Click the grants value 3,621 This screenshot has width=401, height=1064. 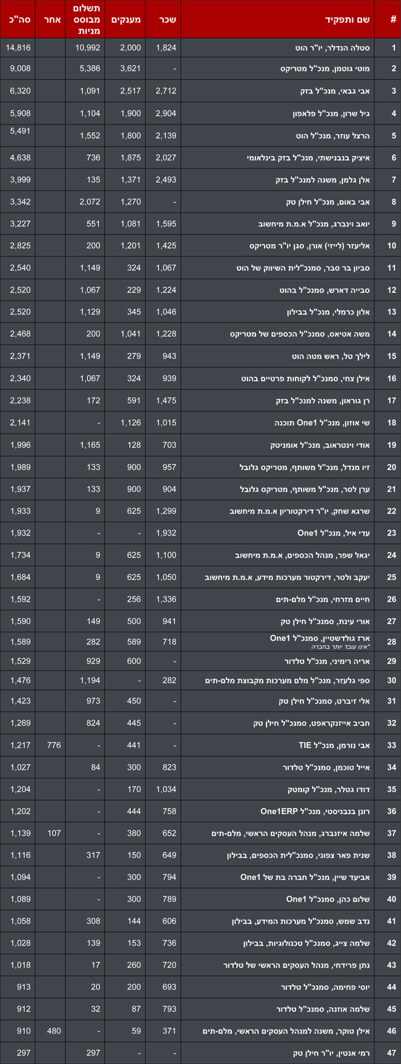[130, 69]
